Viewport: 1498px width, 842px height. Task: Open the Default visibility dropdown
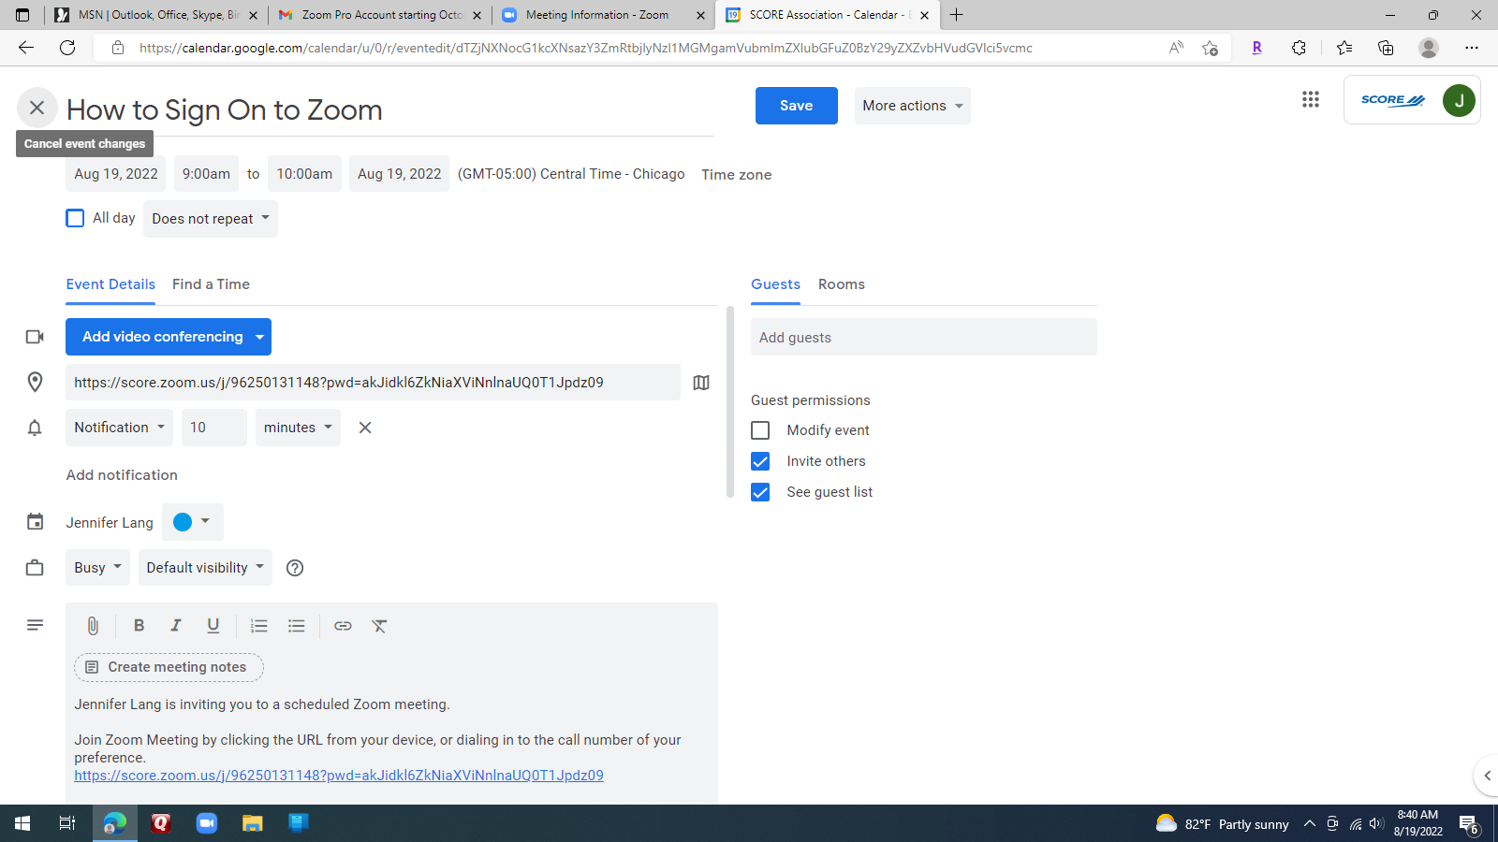pyautogui.click(x=205, y=568)
